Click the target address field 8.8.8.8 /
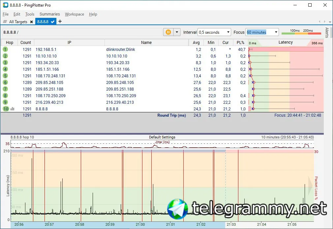The height and width of the screenshot is (229, 333). [82, 32]
